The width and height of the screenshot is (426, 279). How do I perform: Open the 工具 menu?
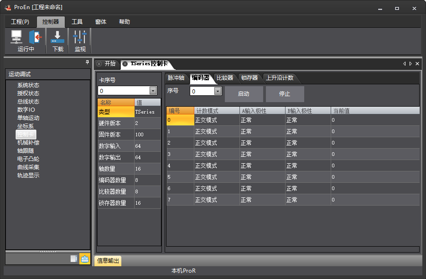77,22
